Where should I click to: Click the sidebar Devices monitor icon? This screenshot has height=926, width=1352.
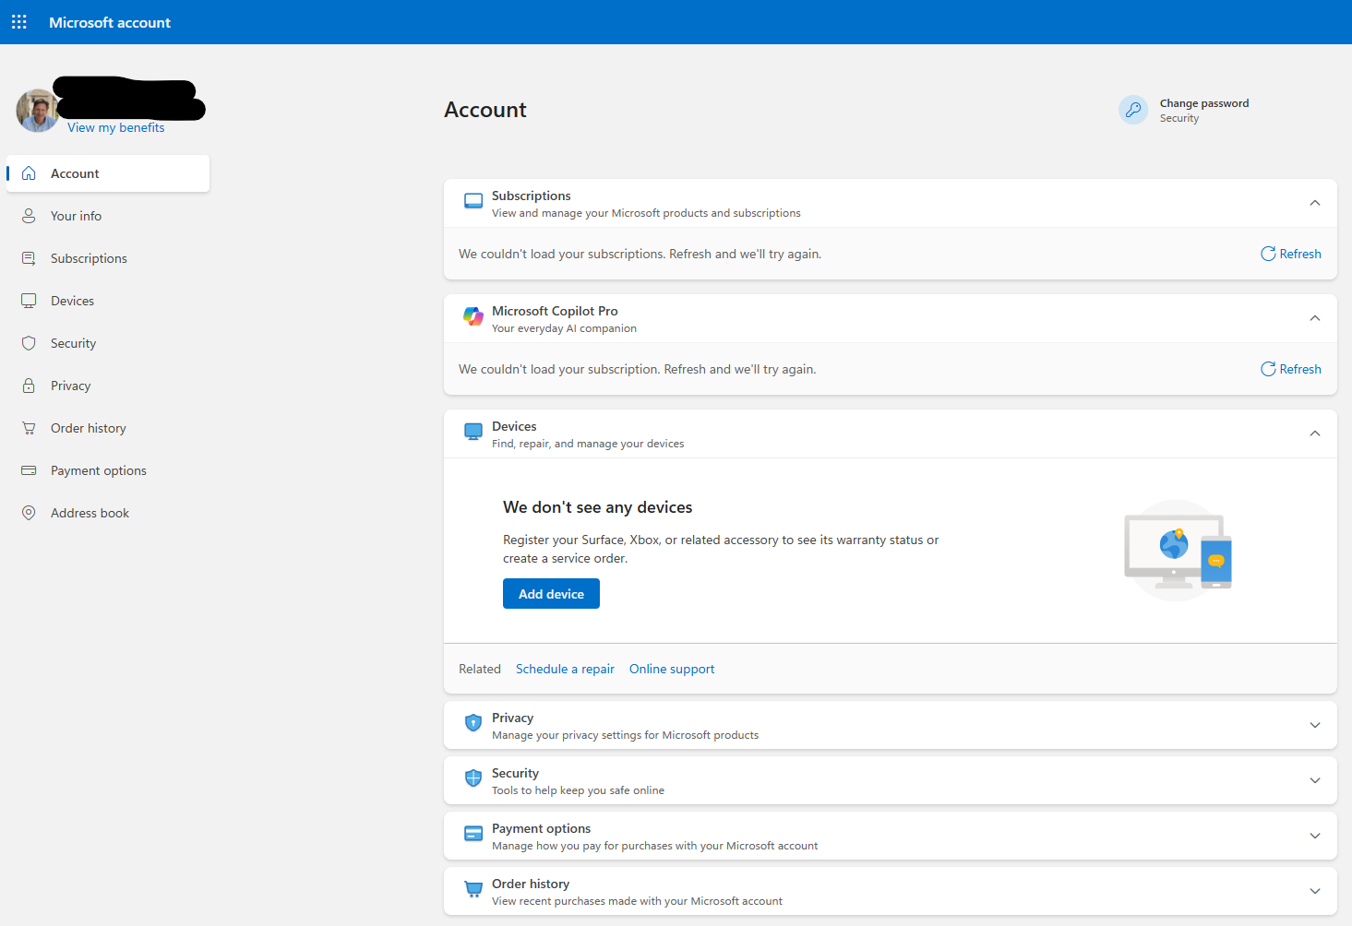tap(29, 301)
